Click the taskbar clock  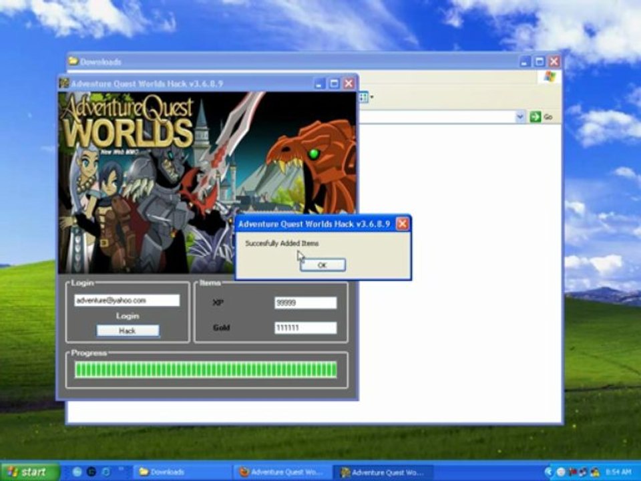pos(618,472)
